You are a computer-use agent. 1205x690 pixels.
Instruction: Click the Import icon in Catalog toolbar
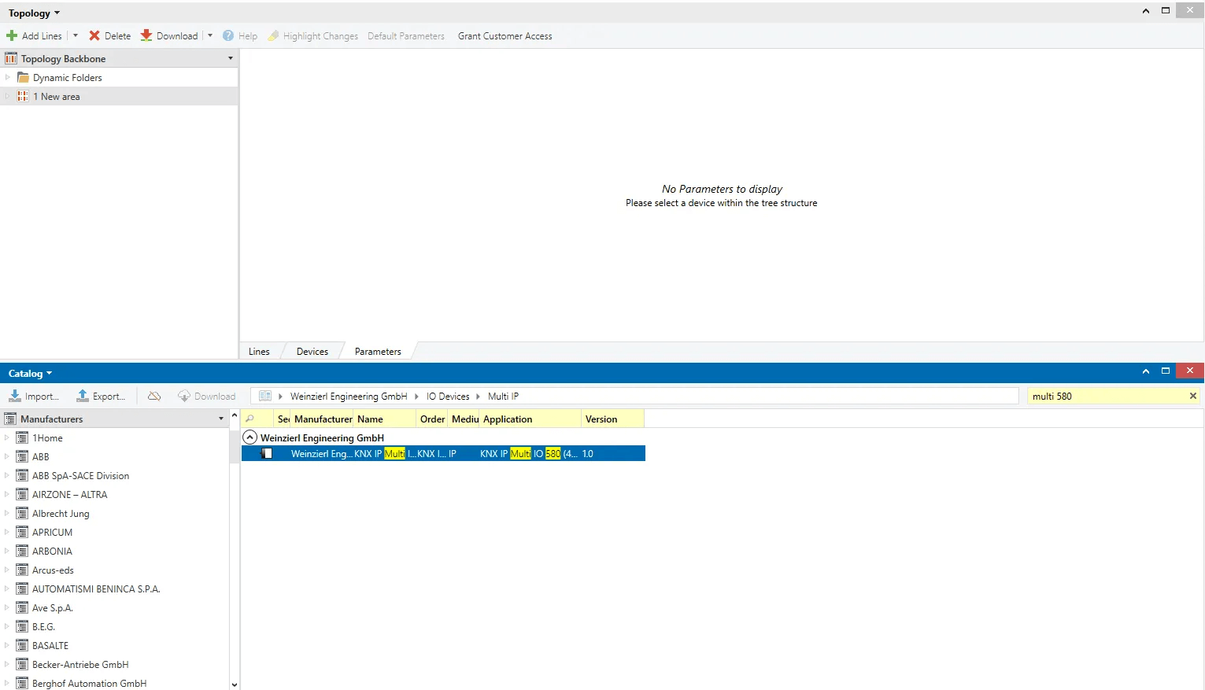(x=15, y=397)
